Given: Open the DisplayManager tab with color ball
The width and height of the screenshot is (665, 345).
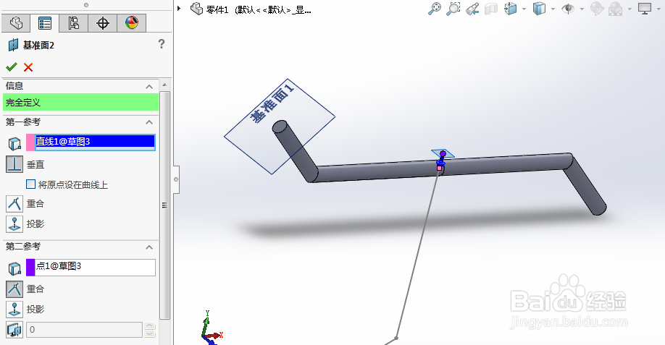Looking at the screenshot, I should coord(132,23).
